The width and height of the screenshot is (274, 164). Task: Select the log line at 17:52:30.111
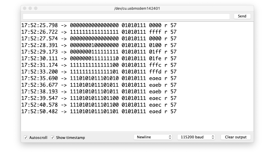(x=99, y=59)
